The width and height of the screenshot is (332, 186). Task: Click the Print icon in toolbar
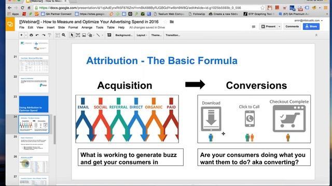pyautogui.click(x=31, y=35)
